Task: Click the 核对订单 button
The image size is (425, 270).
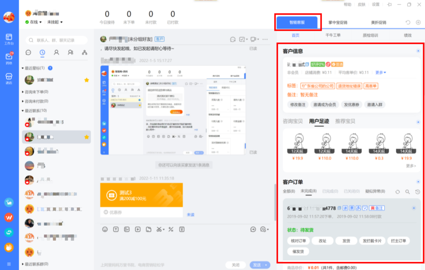Action: (x=298, y=241)
